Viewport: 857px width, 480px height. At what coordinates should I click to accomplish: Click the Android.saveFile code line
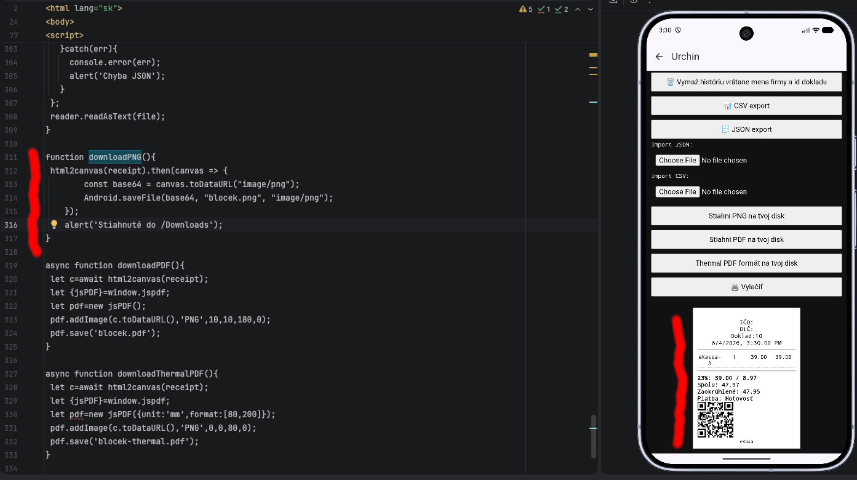pyautogui.click(x=209, y=198)
